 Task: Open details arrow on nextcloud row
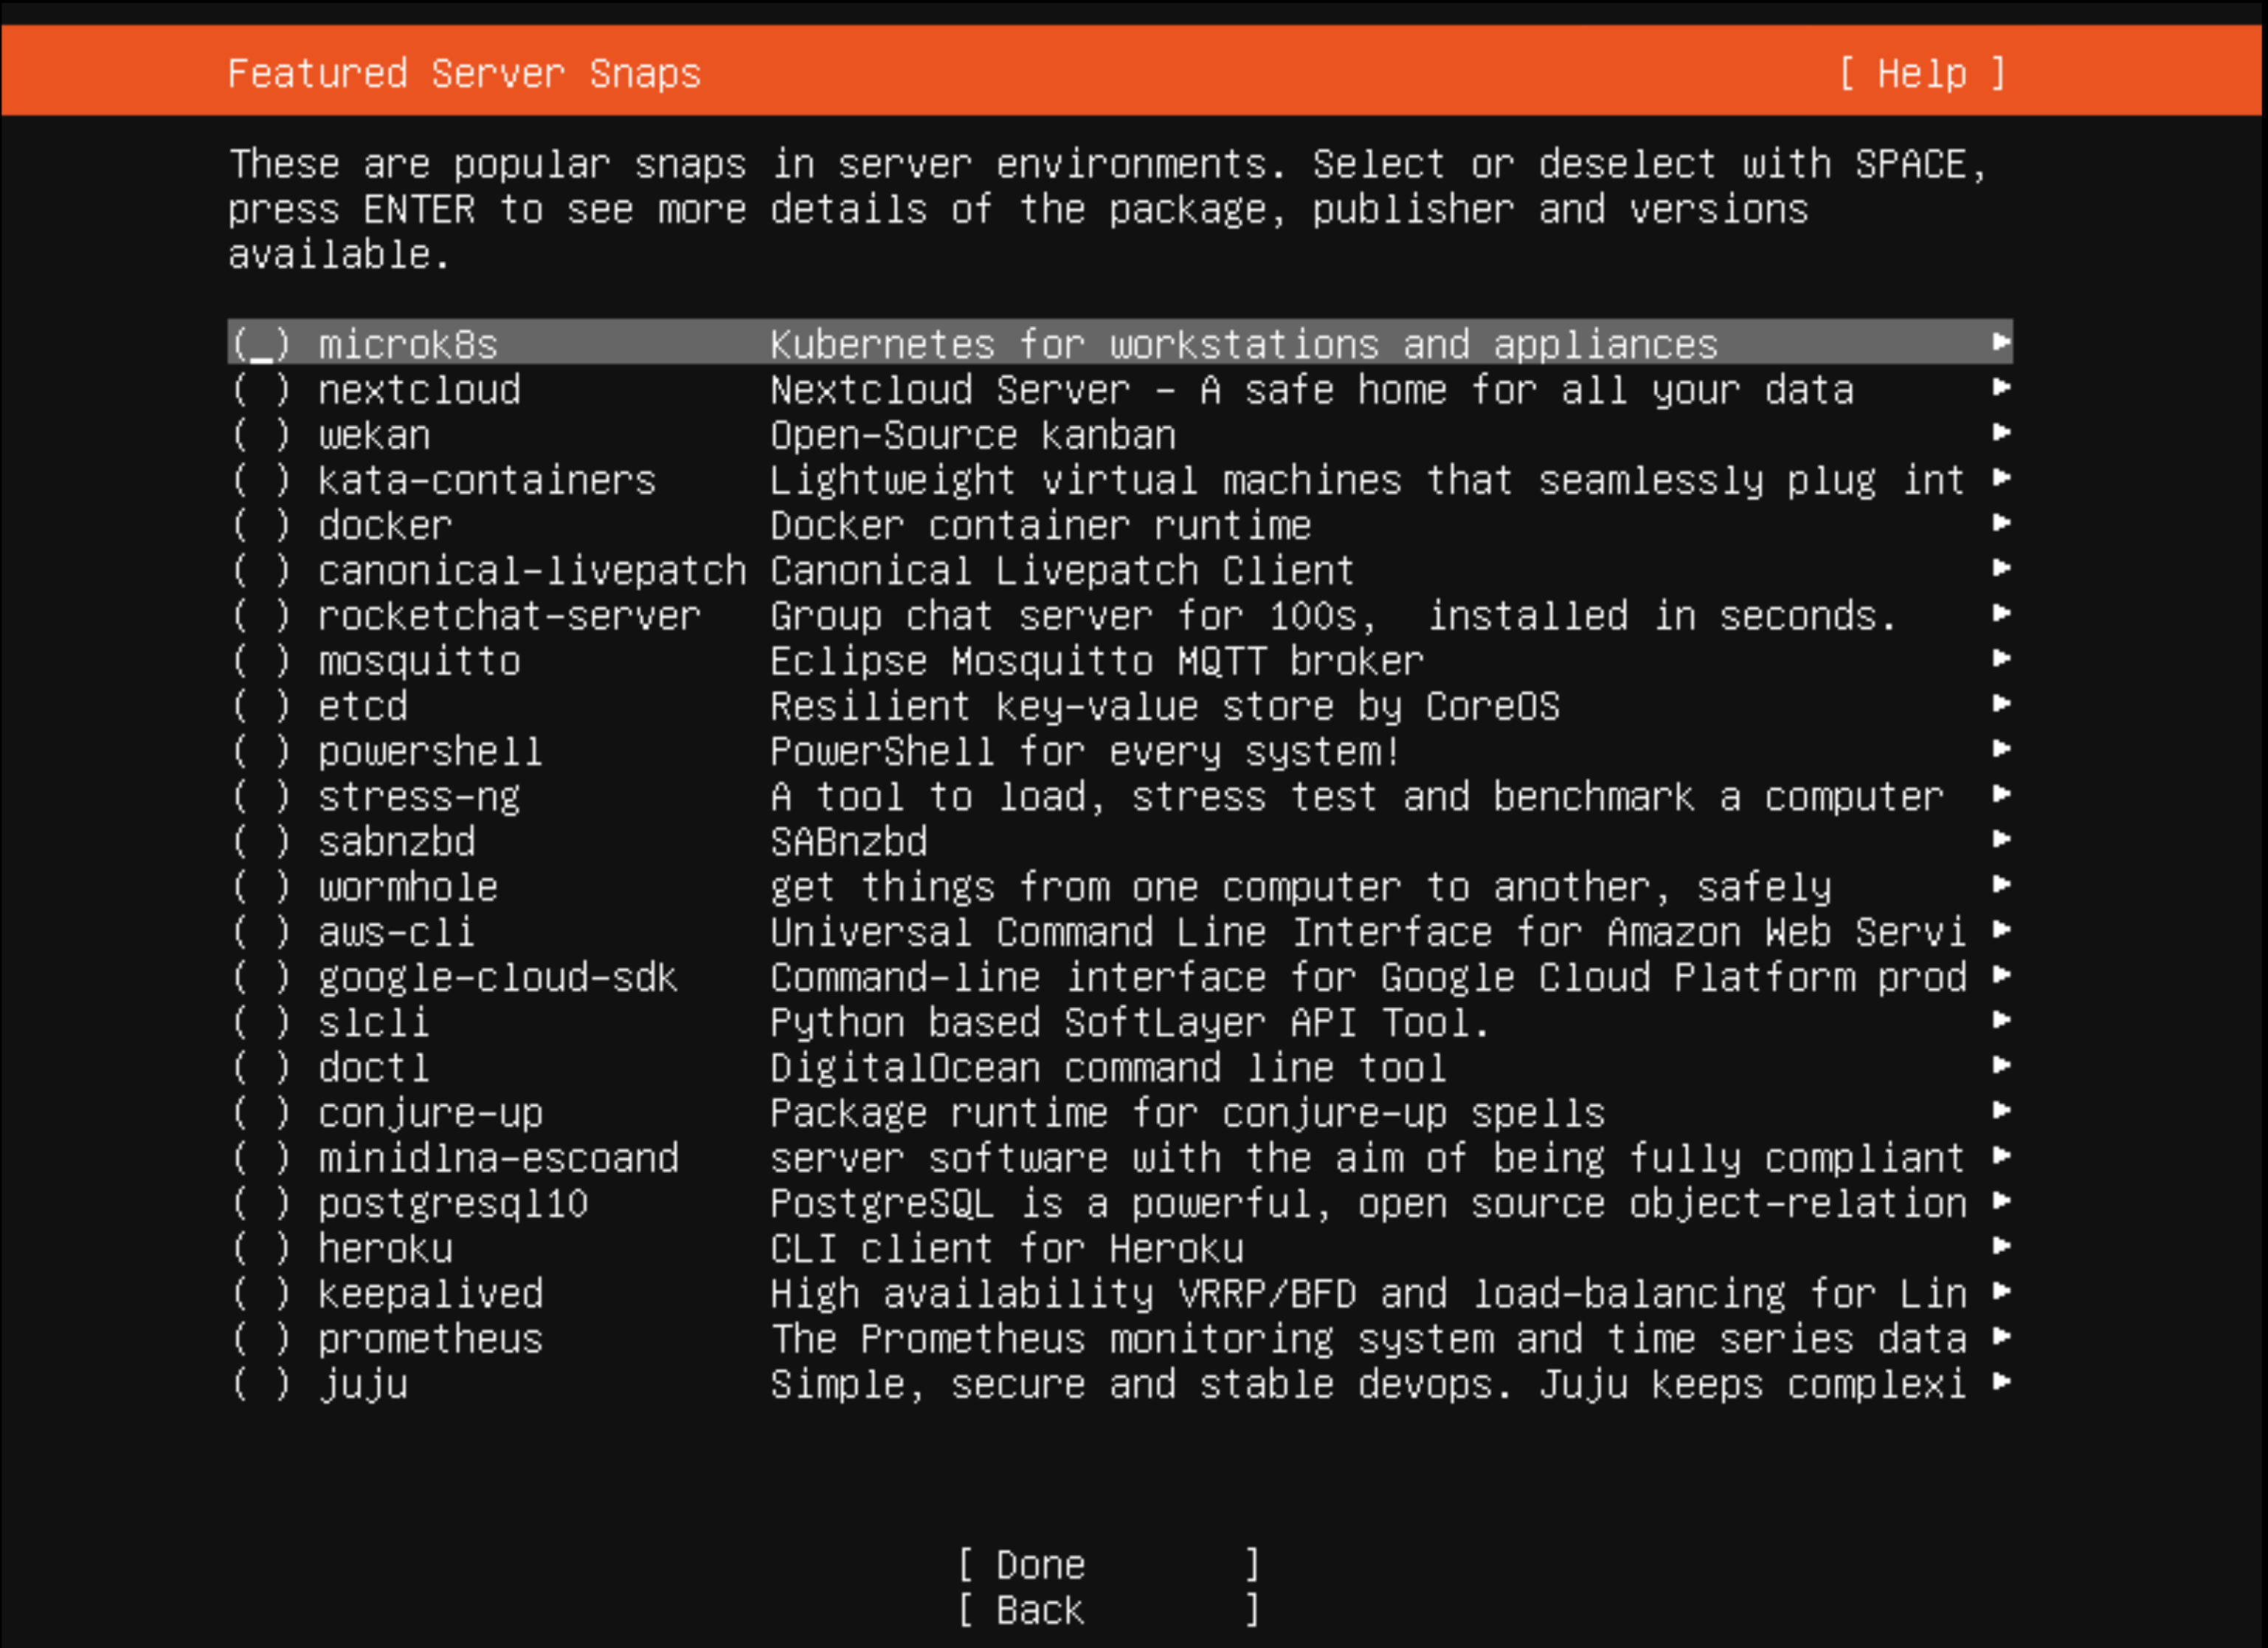(2001, 387)
